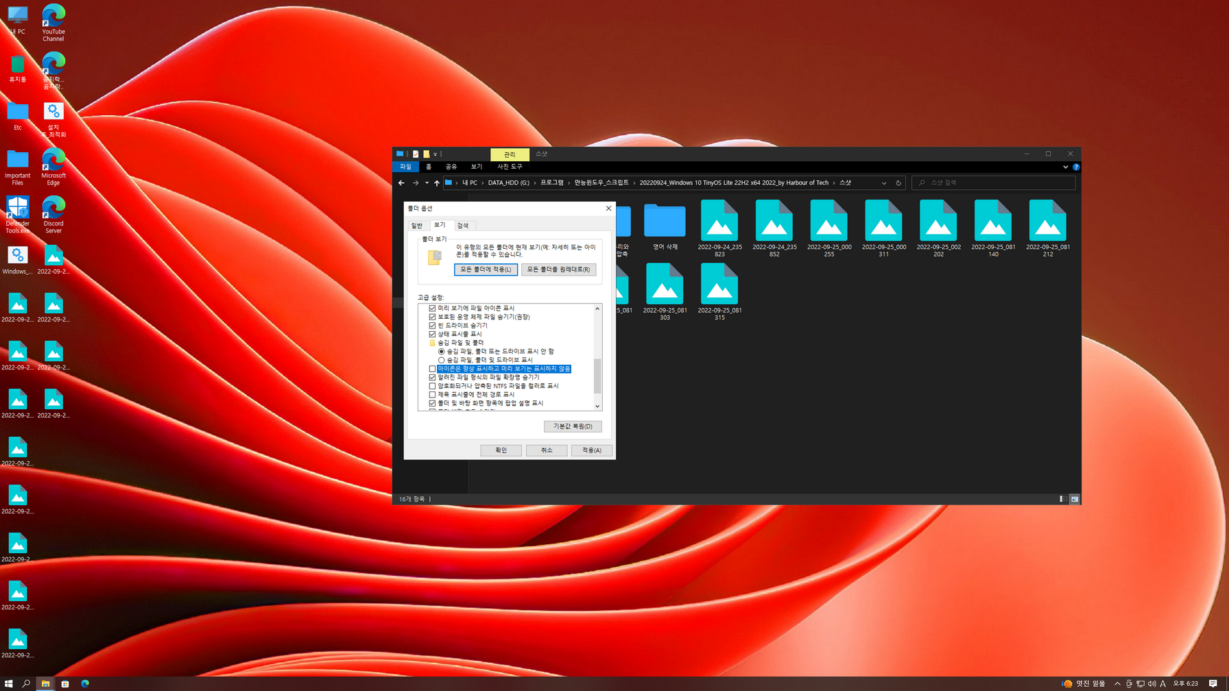Switch to large icons view in status bar
Image resolution: width=1229 pixels, height=691 pixels.
[x=1075, y=499]
